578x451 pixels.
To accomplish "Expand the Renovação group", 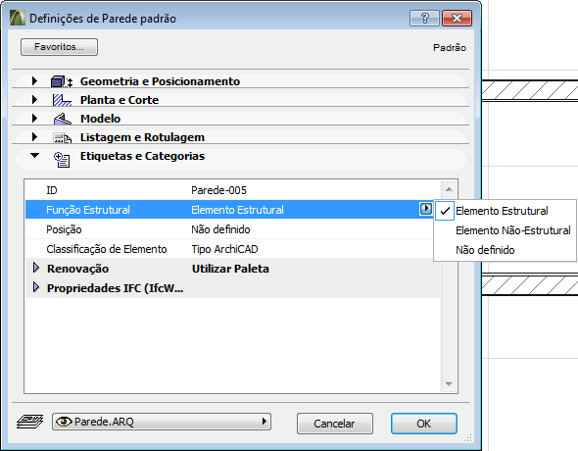I will pyautogui.click(x=35, y=268).
